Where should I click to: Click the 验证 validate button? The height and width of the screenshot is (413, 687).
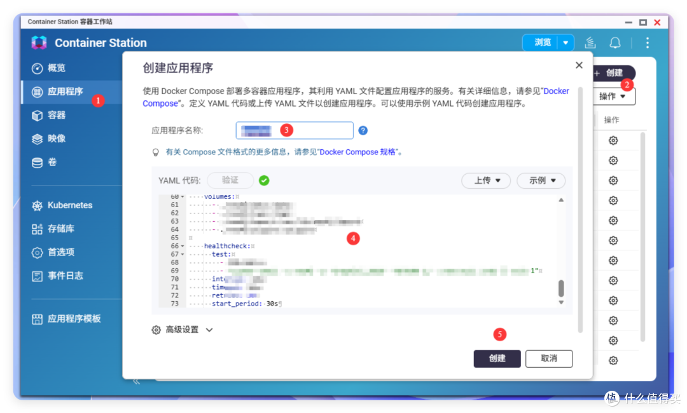[x=230, y=180]
